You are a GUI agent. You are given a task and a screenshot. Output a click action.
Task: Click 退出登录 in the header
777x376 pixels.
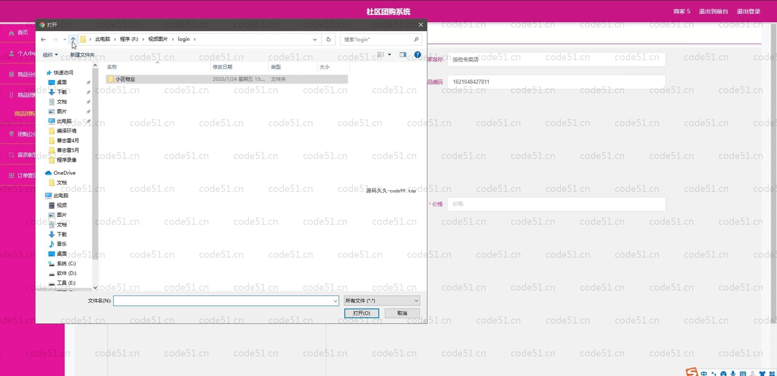(x=748, y=11)
